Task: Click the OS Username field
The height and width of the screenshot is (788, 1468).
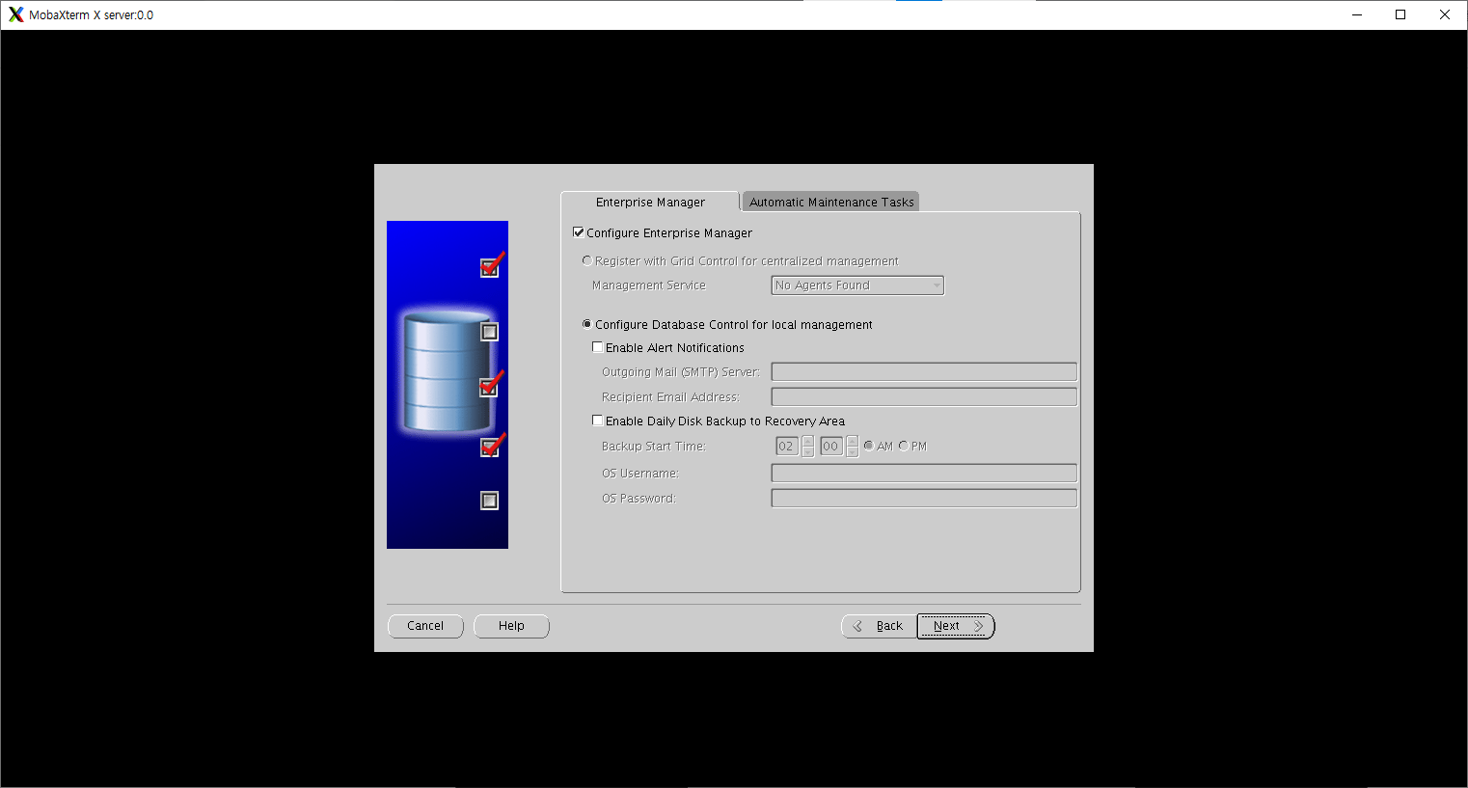Action: [924, 473]
